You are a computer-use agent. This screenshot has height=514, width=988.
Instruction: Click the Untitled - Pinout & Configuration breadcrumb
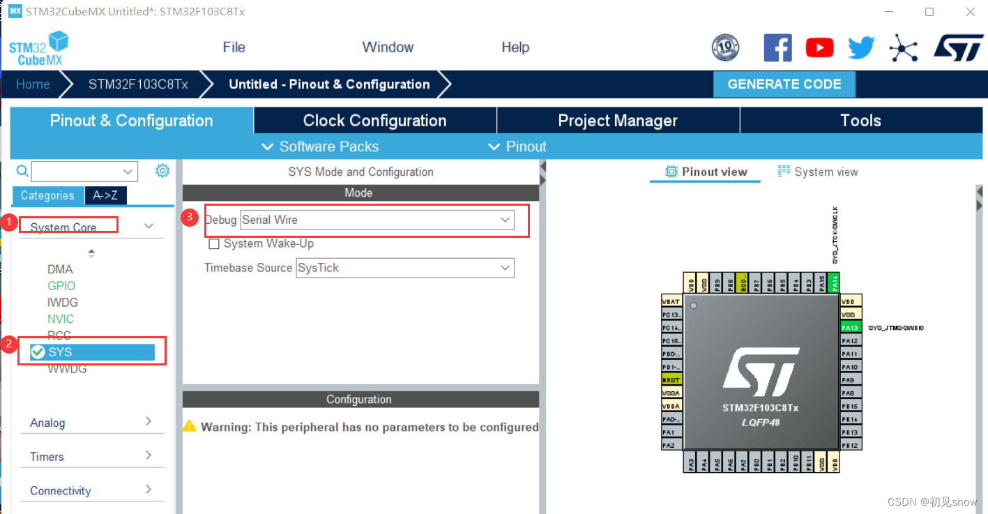pos(329,84)
